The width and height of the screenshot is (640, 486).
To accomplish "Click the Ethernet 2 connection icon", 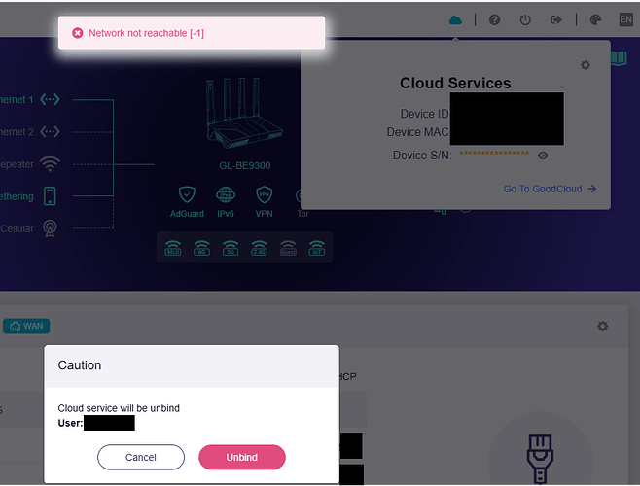I will click(x=50, y=131).
